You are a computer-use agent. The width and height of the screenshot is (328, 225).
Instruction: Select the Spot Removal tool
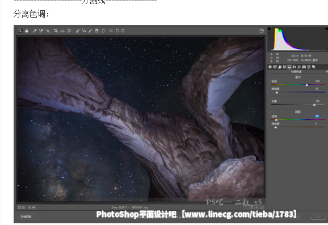pyautogui.click(x=77, y=31)
